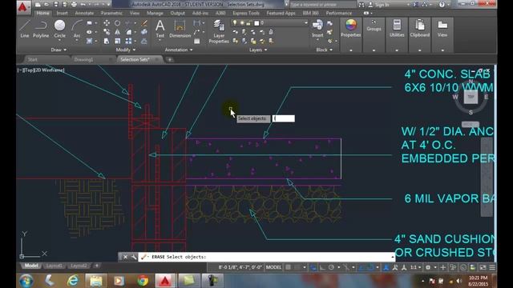Expand the Annotation panel dropdown
Viewport: 513px width, 288px height.
[179, 50]
